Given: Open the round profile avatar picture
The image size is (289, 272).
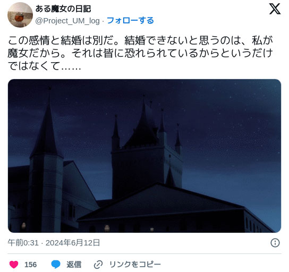Looking at the screenshot, I should [x=20, y=15].
